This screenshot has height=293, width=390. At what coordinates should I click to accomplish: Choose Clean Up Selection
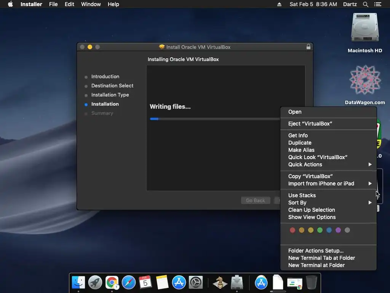(x=328, y=210)
